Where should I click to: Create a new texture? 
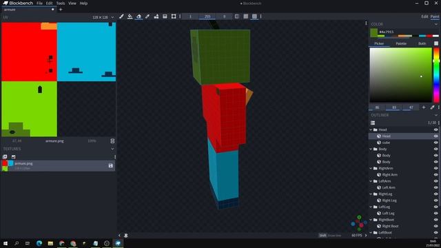click(14, 157)
